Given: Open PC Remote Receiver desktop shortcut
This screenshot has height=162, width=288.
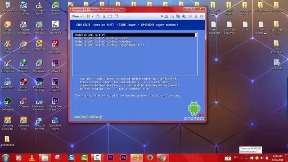Looking at the screenshot, I should pos(39,85).
